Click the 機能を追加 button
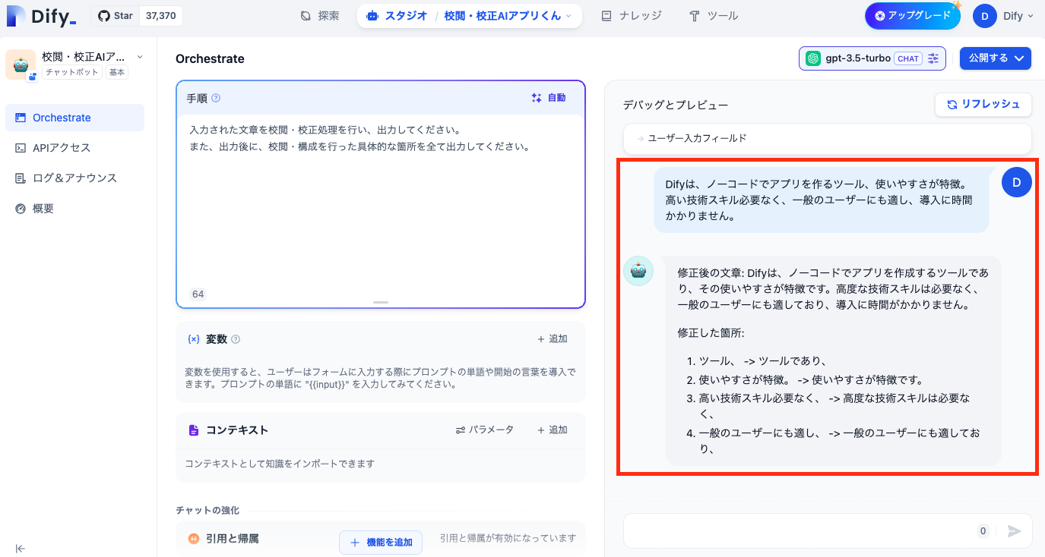 tap(381, 542)
